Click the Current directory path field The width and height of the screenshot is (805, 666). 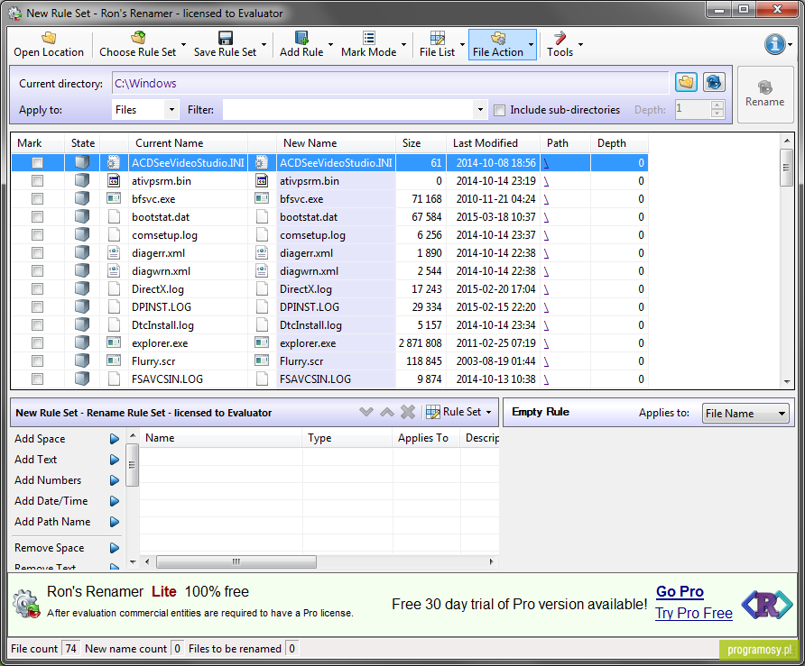(x=390, y=83)
